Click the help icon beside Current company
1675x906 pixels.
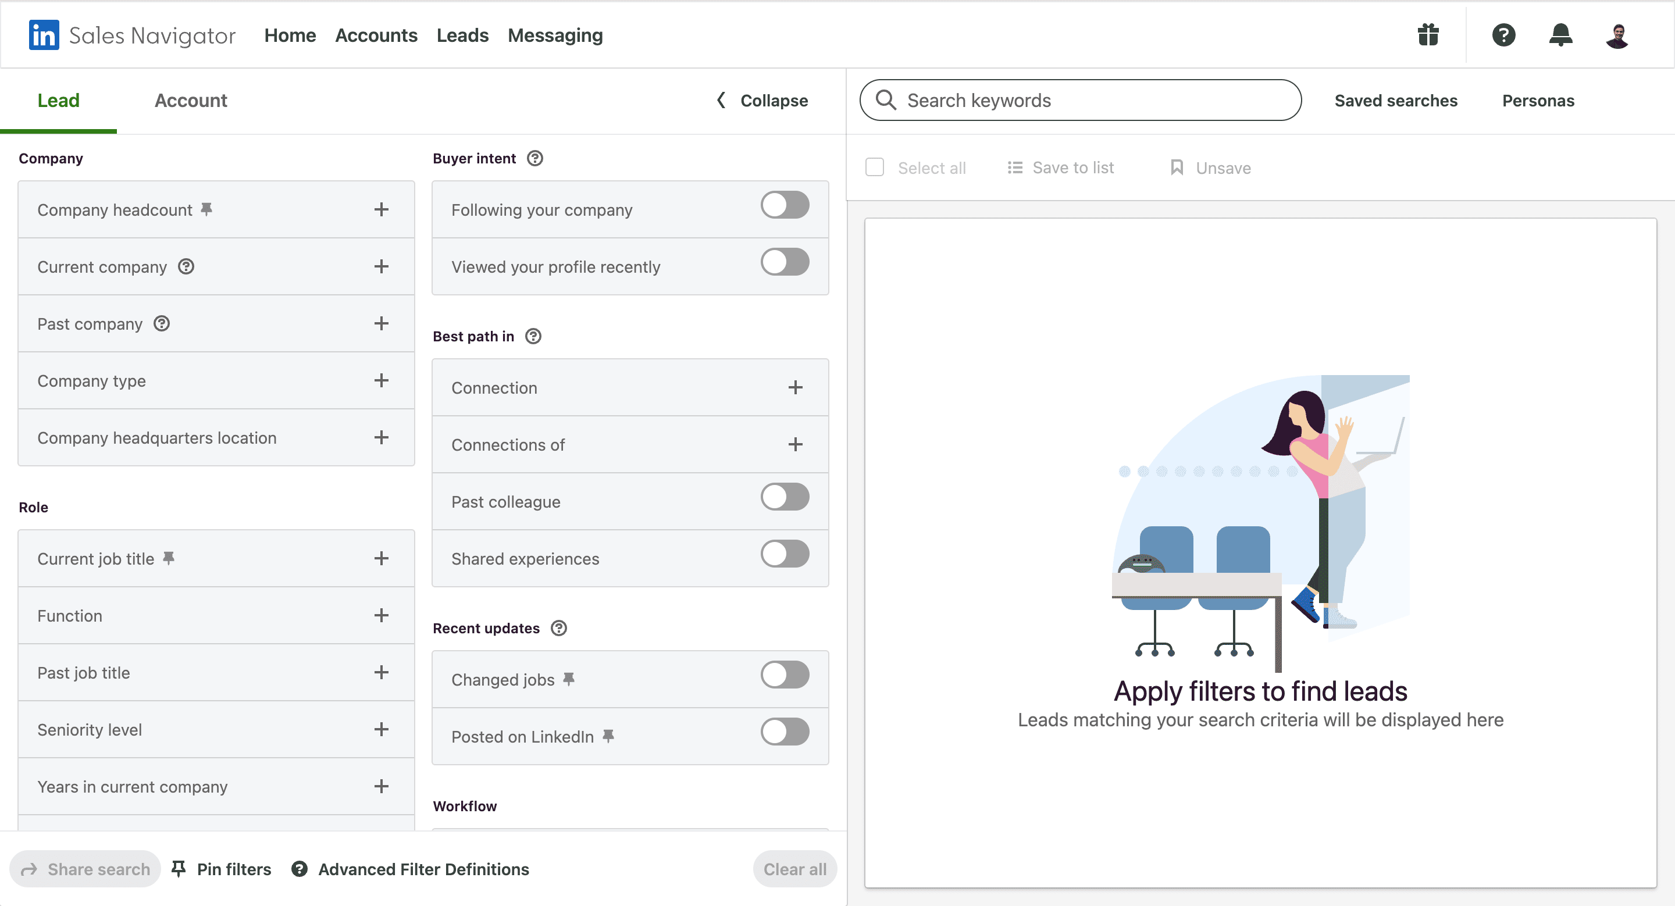point(186,266)
